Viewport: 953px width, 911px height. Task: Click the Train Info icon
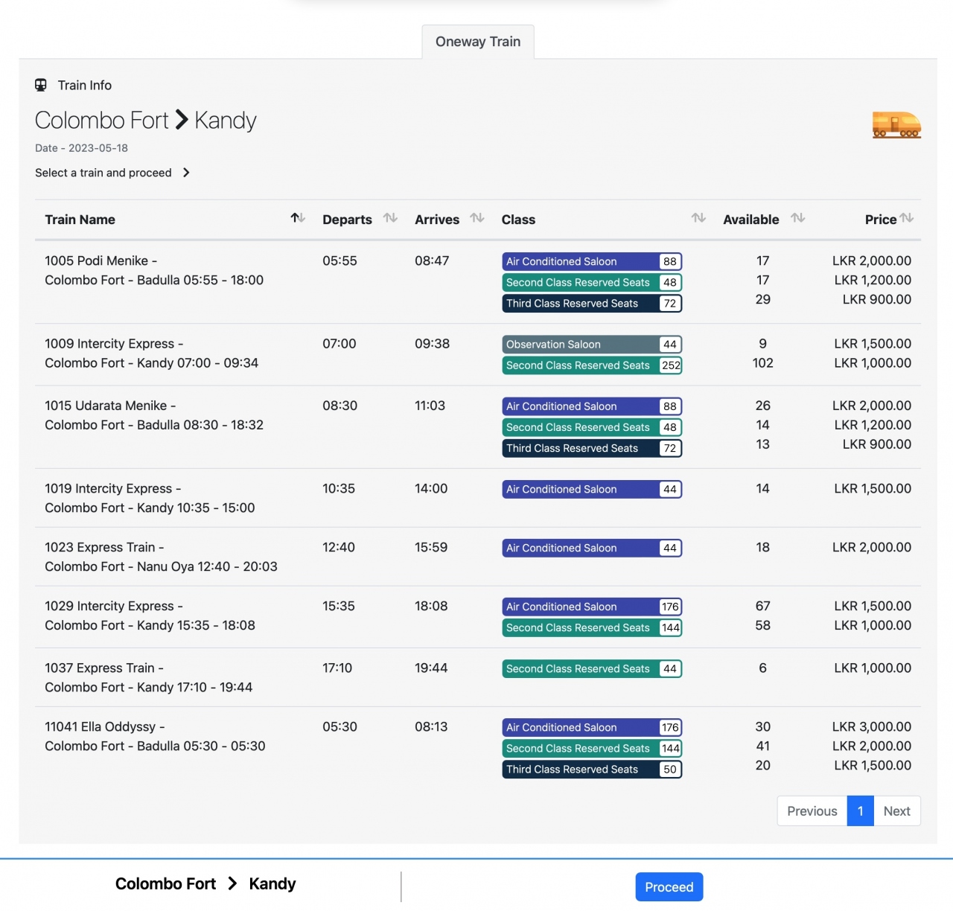[x=41, y=85]
